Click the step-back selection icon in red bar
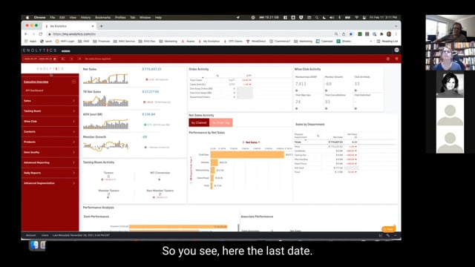This screenshot has height=267, width=475. point(63,59)
